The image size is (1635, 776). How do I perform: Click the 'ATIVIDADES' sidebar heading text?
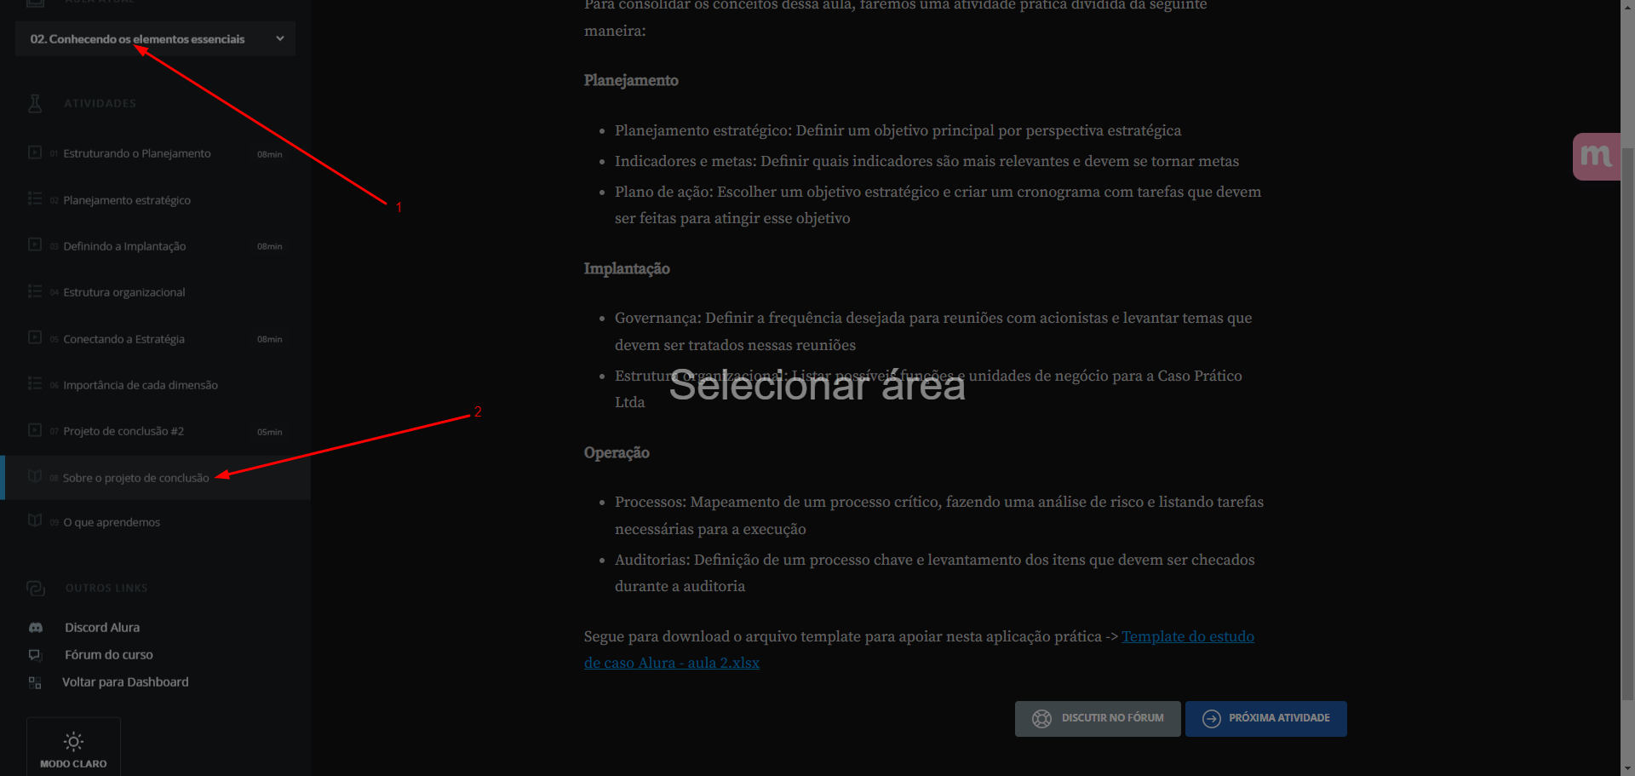(100, 104)
